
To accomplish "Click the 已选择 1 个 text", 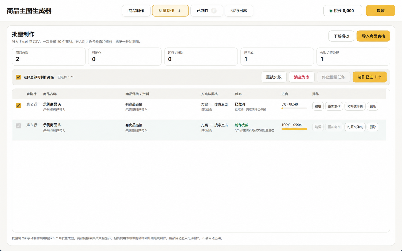I will [66, 77].
